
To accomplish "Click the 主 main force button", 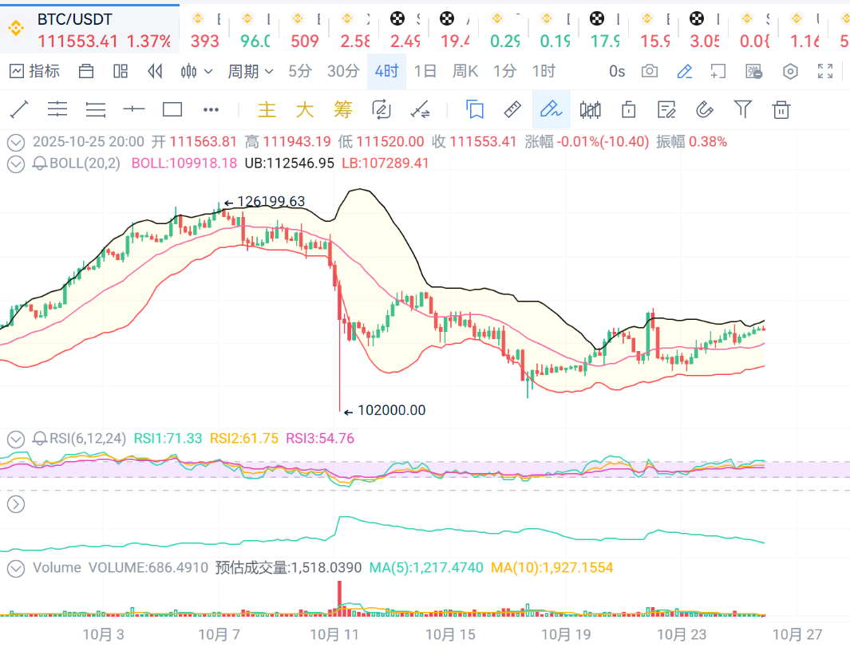I will 267,109.
